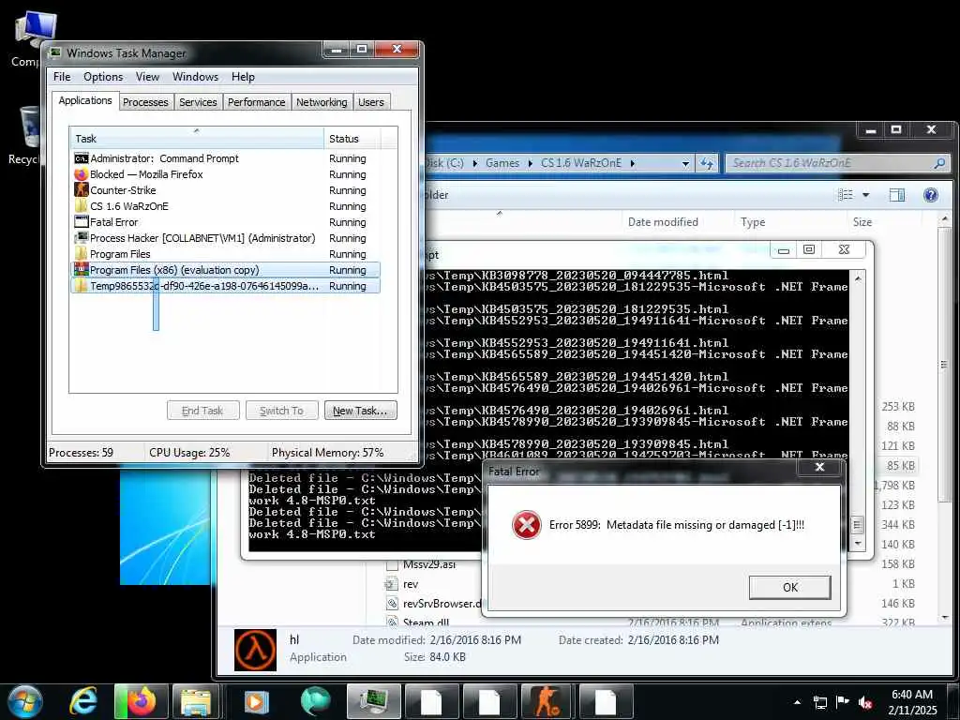This screenshot has height=720, width=960.
Task: Open the view options dropdown arrow
Action: (865, 195)
